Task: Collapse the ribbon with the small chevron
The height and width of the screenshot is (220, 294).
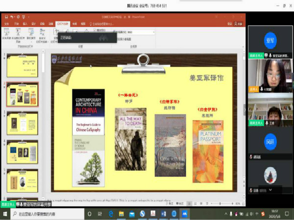Action: coord(243,46)
